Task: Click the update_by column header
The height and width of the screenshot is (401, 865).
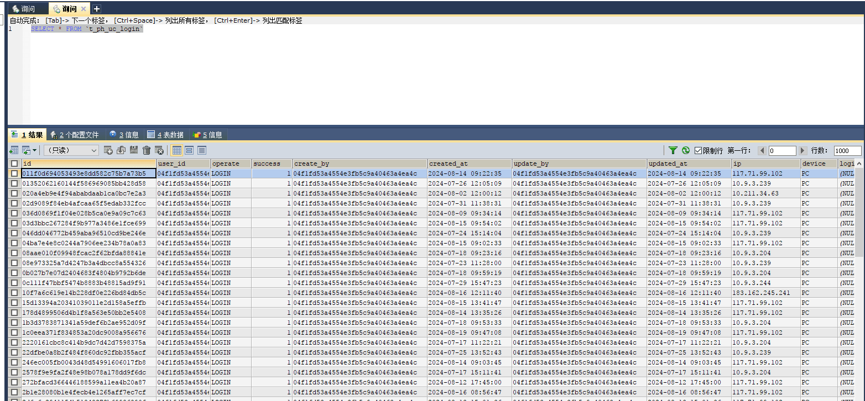Action: (x=579, y=163)
